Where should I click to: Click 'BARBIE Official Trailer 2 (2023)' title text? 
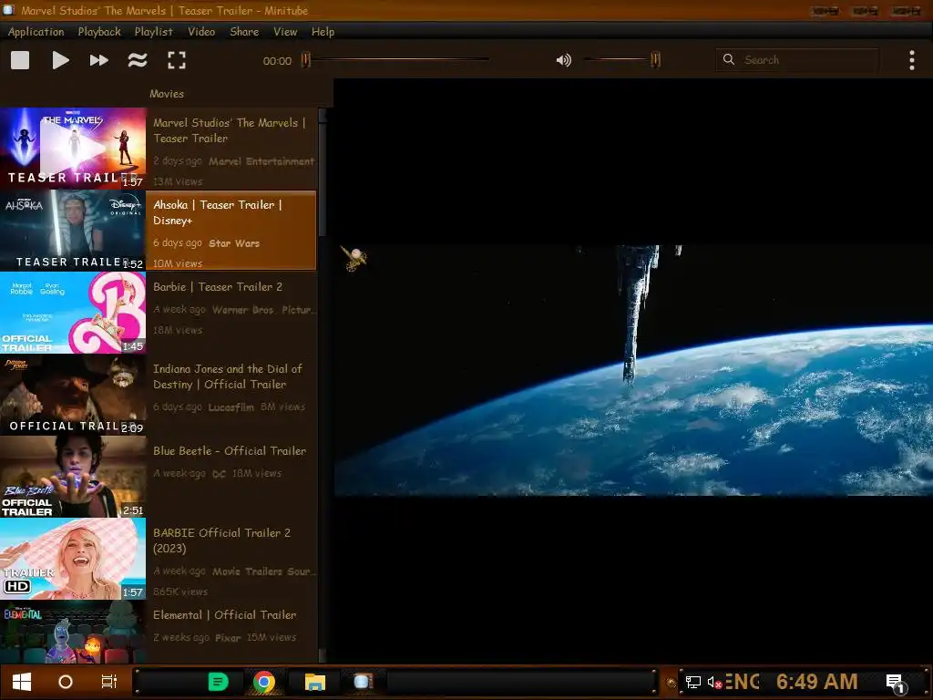pyautogui.click(x=222, y=540)
